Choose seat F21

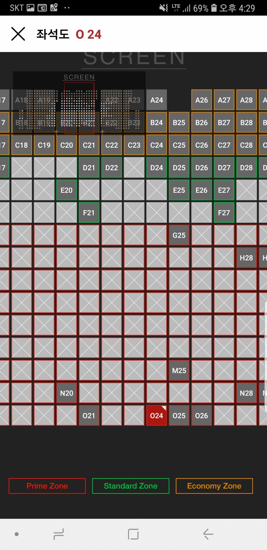pos(89,213)
